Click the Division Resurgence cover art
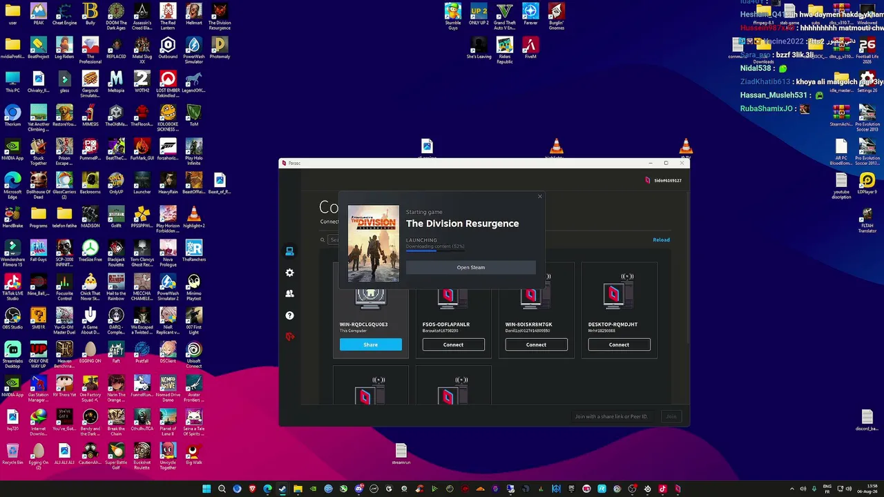 point(374,244)
